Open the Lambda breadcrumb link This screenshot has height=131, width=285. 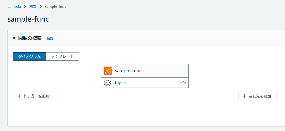tap(14, 6)
